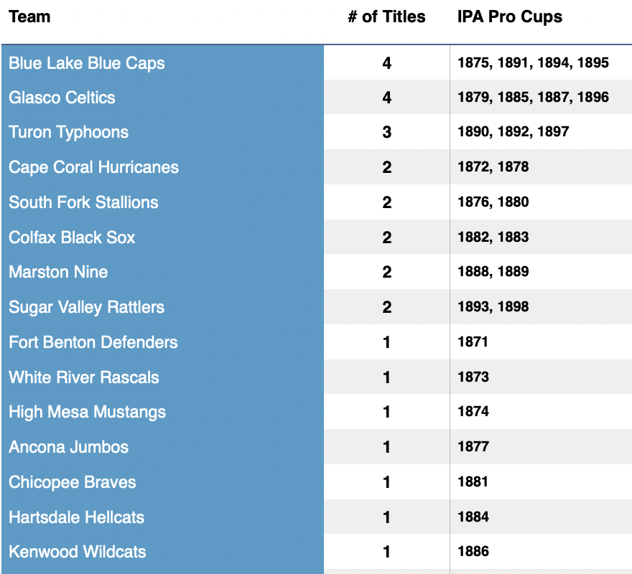Open the Hartsdale Hellcats team page
632x574 pixels.
[76, 517]
